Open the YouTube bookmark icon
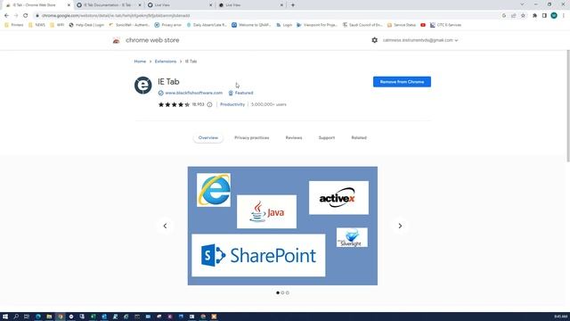The height and width of the screenshot is (321, 570). tap(423, 25)
